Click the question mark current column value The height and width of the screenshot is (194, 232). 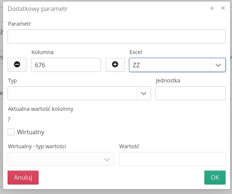coord(9,120)
